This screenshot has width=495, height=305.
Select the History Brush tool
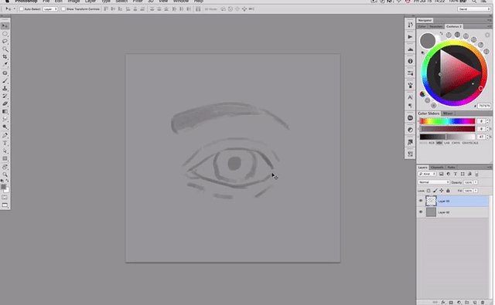coord(5,96)
